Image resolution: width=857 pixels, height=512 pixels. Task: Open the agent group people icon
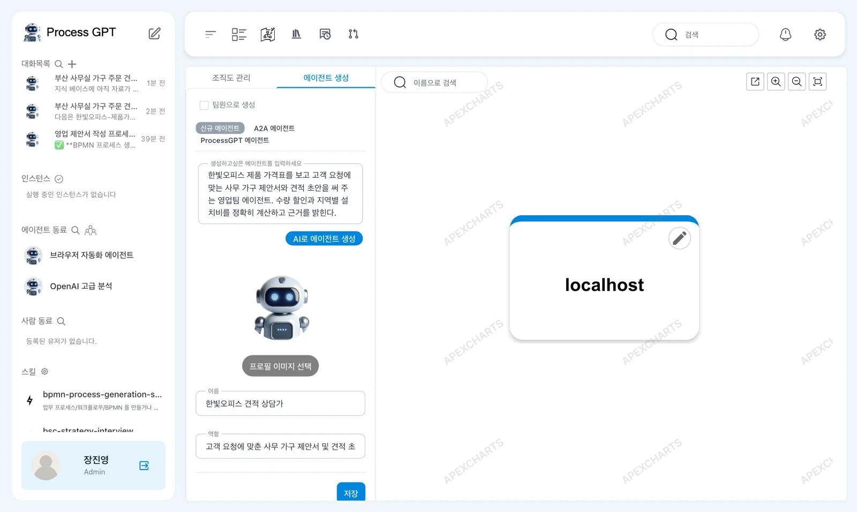coord(91,230)
